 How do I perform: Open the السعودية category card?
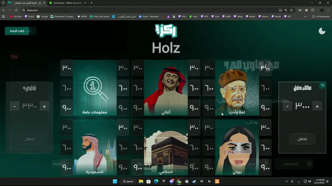click(x=95, y=147)
